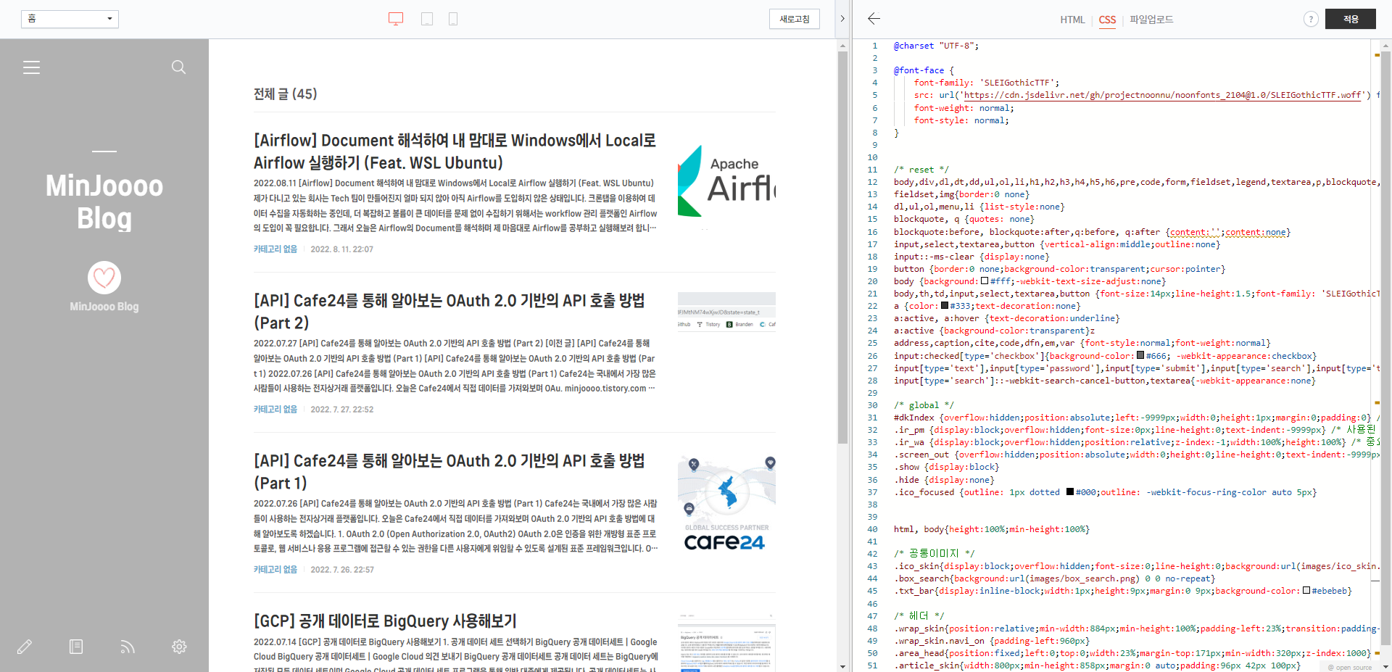Screen dimensions: 1392x672
Task: Click the 2022. 8. 11. 22:07 post date
Action: [342, 249]
